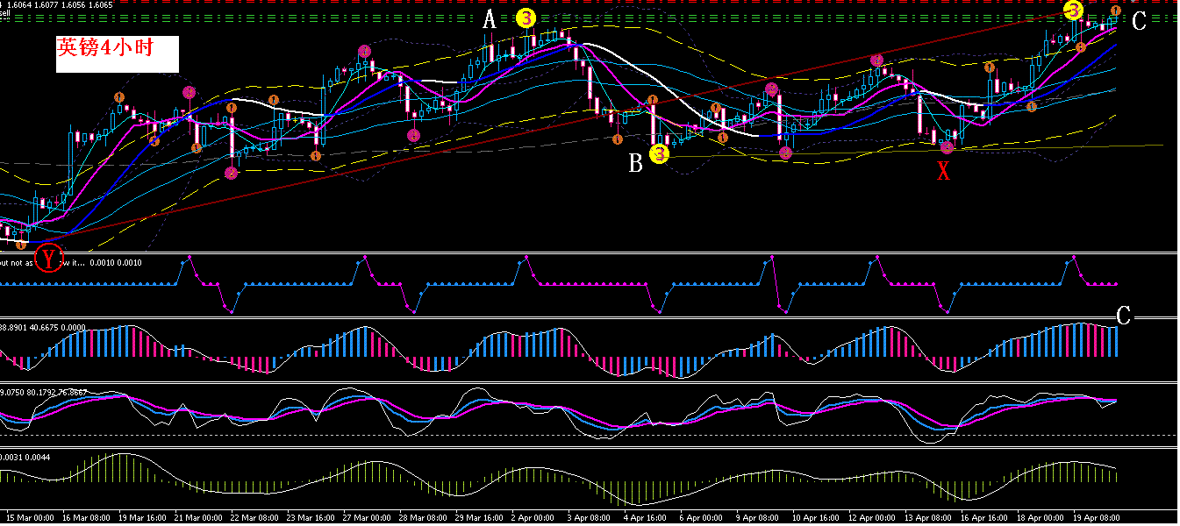Click the red circled Y marker

tap(49, 258)
